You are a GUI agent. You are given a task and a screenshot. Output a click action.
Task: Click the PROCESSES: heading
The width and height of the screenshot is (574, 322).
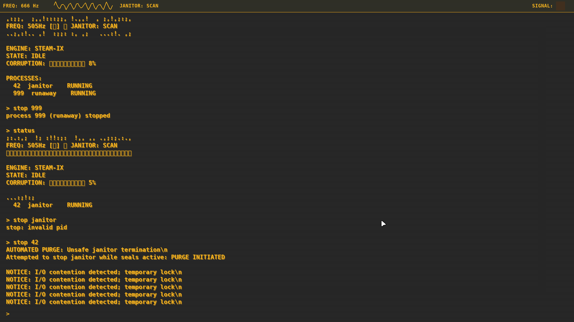coord(24,78)
